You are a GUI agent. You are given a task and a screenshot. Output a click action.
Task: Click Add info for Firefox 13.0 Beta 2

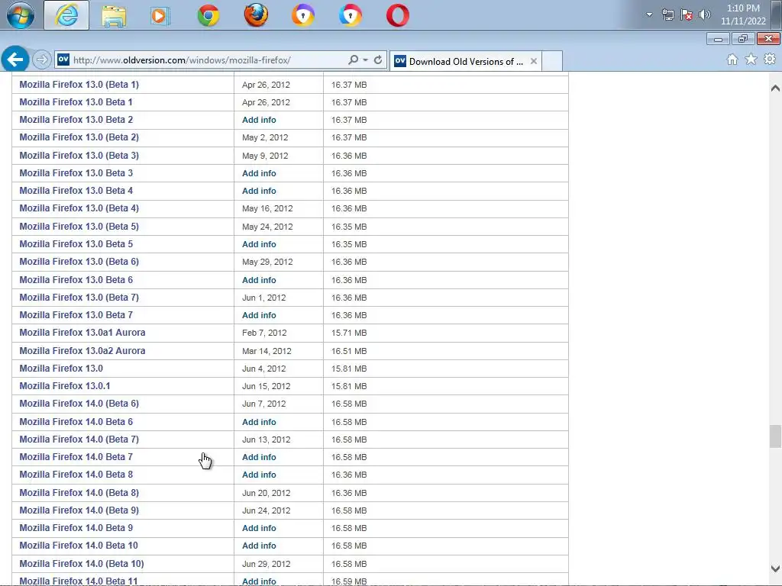(259, 120)
